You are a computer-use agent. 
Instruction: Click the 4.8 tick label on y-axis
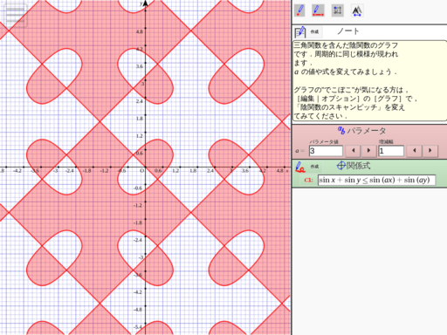pos(140,31)
